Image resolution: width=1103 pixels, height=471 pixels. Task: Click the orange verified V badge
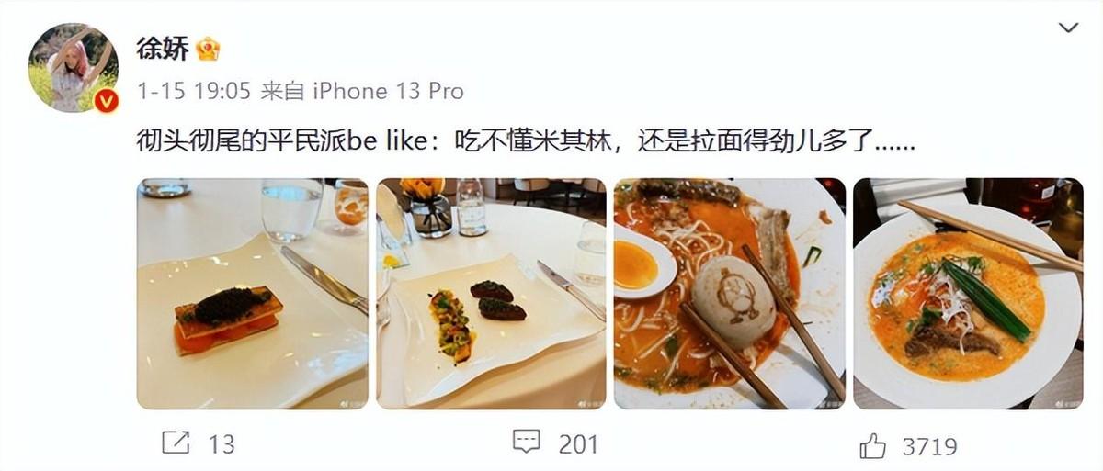click(x=107, y=99)
